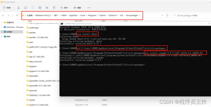This screenshot has height=107, width=211.
Task: Click the Copy icon in toolbar
Action: 26,8
